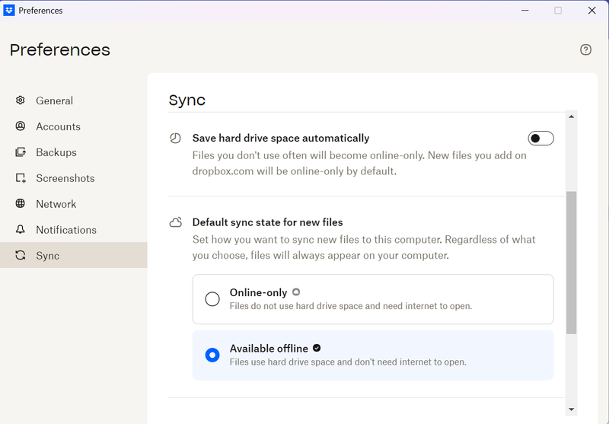Switch to the Network settings tab
Image resolution: width=609 pixels, height=424 pixels.
[x=56, y=204]
